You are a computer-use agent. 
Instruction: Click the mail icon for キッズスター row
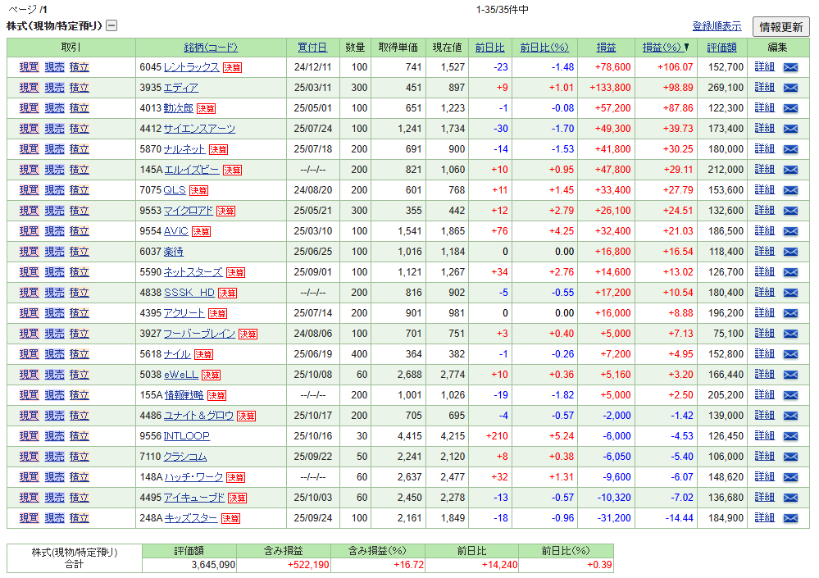click(x=790, y=518)
